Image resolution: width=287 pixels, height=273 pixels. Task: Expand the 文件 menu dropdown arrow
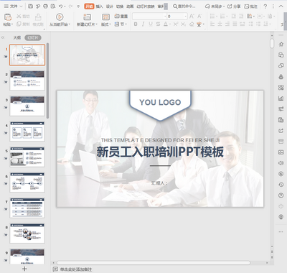[21, 6]
